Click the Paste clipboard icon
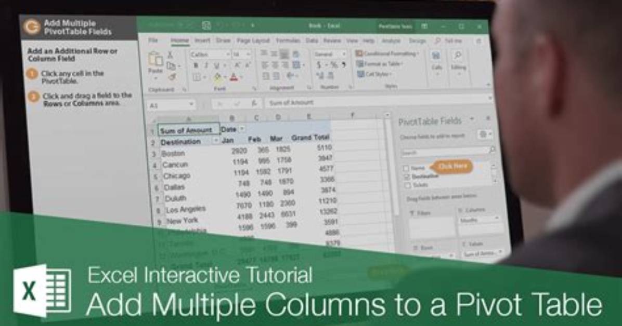This screenshot has width=622, height=326. [x=155, y=59]
